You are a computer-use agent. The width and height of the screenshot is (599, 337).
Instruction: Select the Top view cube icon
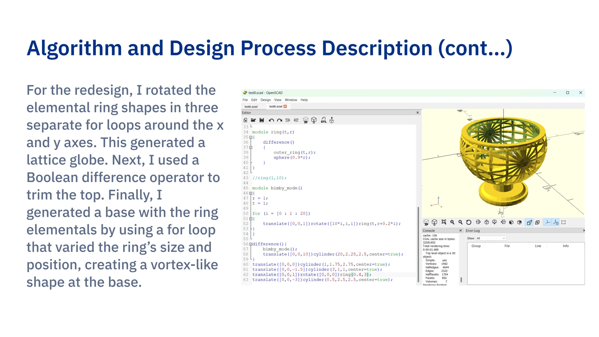(487, 222)
